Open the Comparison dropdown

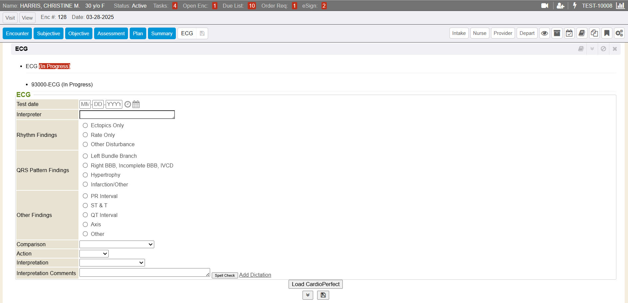point(117,245)
